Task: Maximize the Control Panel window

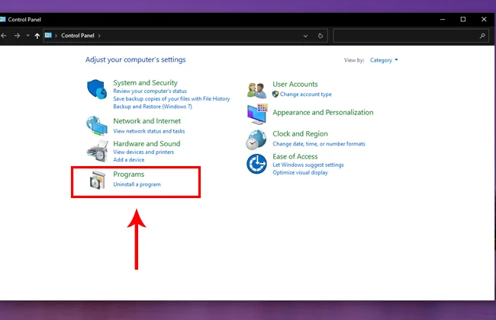Action: tap(462, 19)
